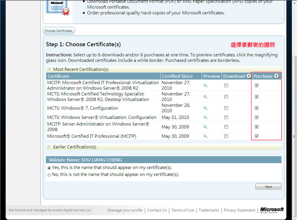Open the Contact Us link
This screenshot has height=220, width=298.
(x=157, y=210)
